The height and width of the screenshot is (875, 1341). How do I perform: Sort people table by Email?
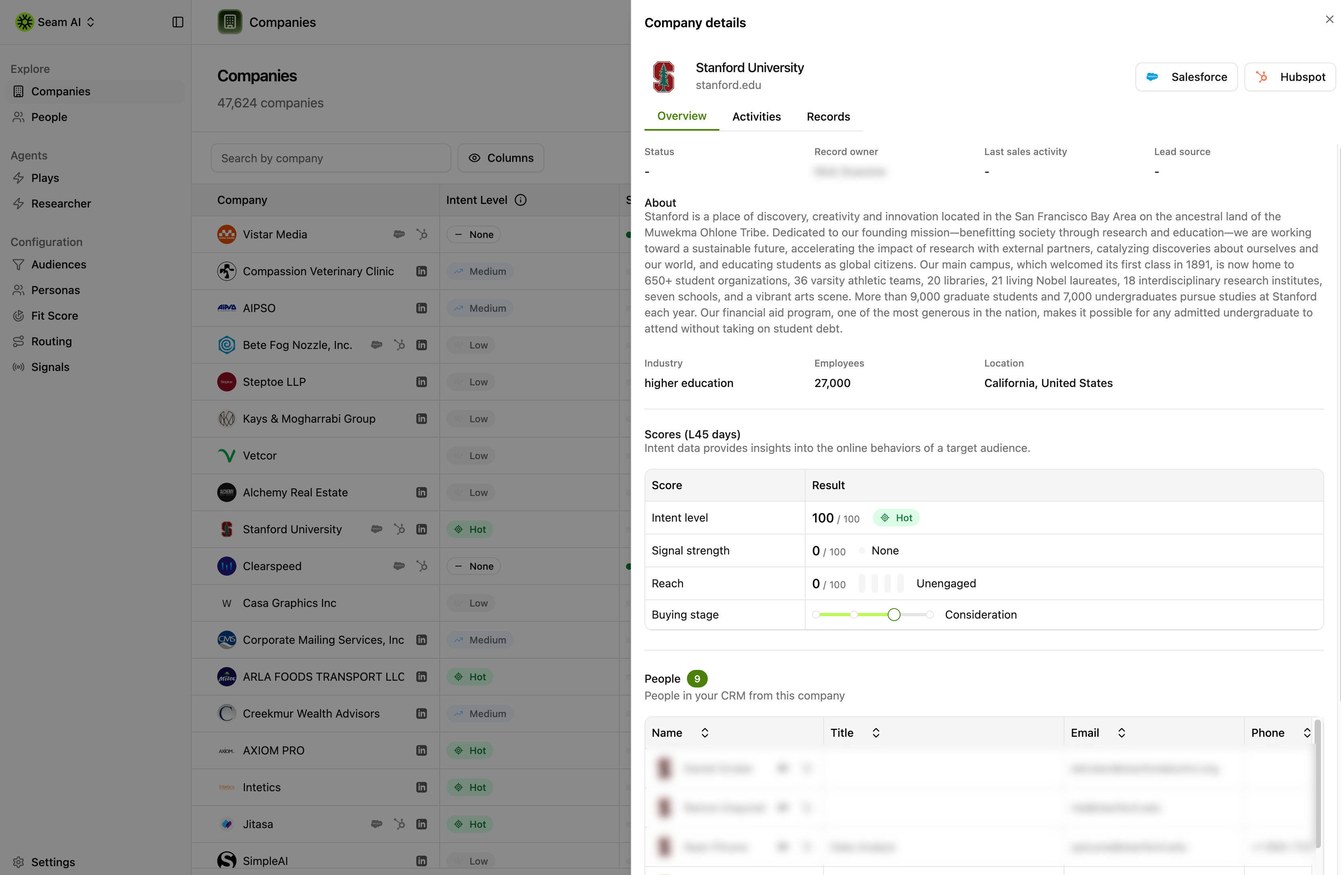tap(1121, 732)
